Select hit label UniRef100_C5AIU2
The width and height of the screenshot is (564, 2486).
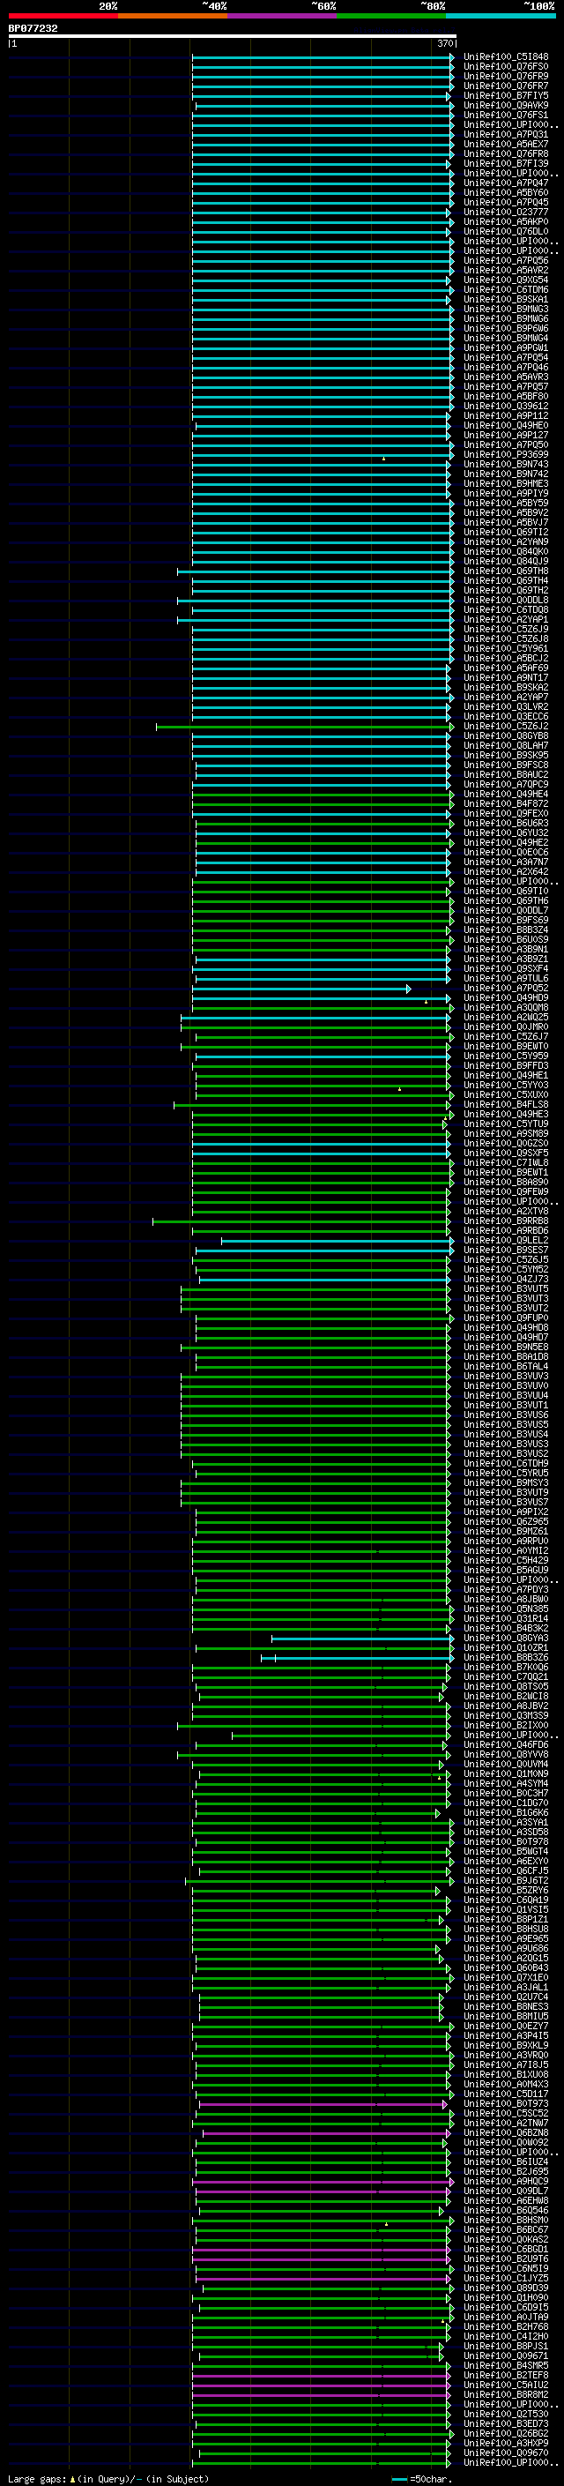pos(506,2385)
